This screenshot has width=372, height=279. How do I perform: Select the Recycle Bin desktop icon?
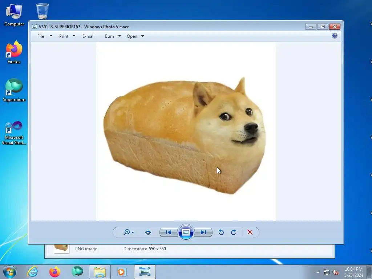43,11
